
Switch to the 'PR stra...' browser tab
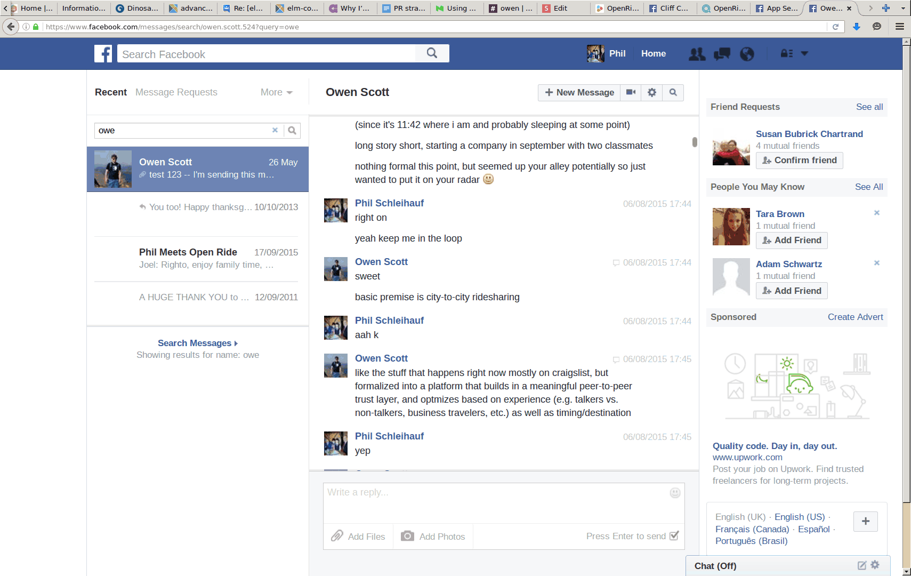pos(404,8)
